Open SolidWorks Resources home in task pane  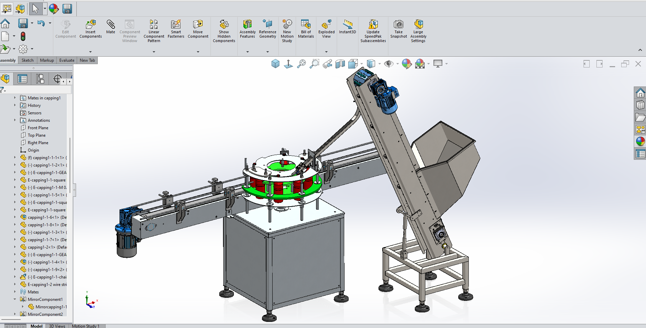coord(640,93)
